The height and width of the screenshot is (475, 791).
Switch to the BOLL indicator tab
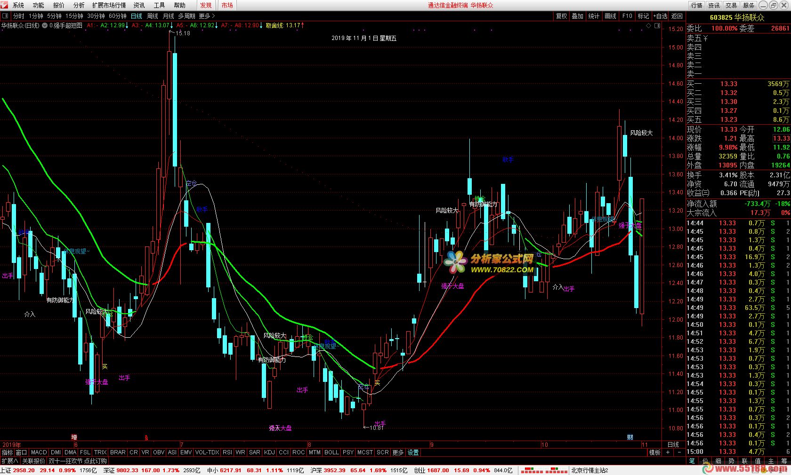331,452
